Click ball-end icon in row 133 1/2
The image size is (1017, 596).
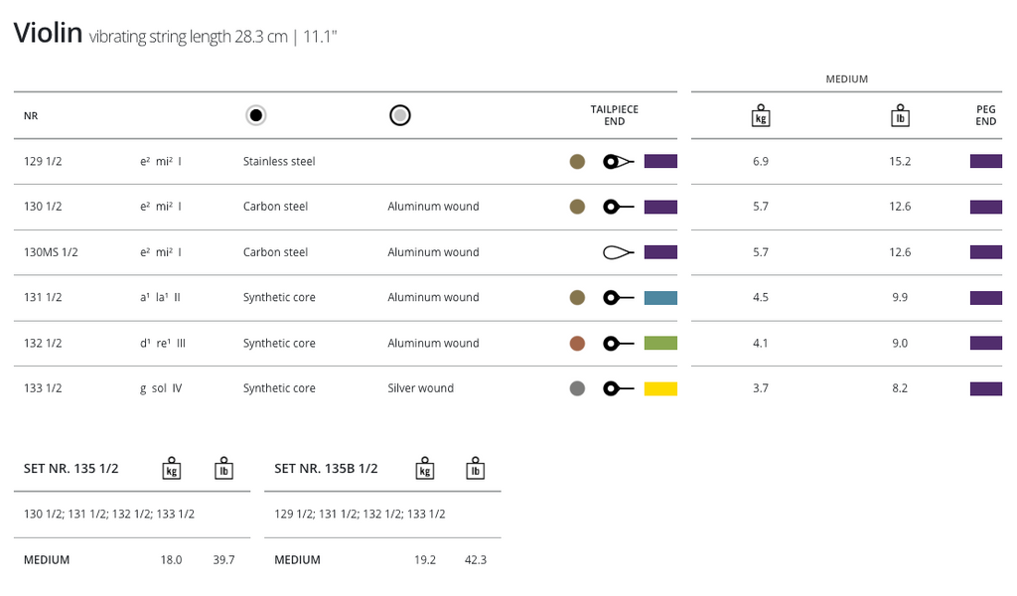[x=618, y=388]
